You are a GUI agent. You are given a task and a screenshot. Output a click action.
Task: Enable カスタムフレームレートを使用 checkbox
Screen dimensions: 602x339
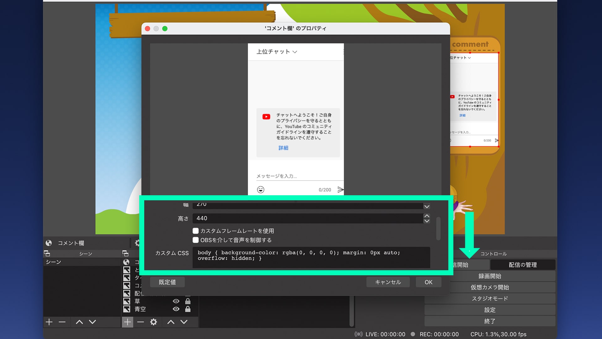pyautogui.click(x=195, y=230)
